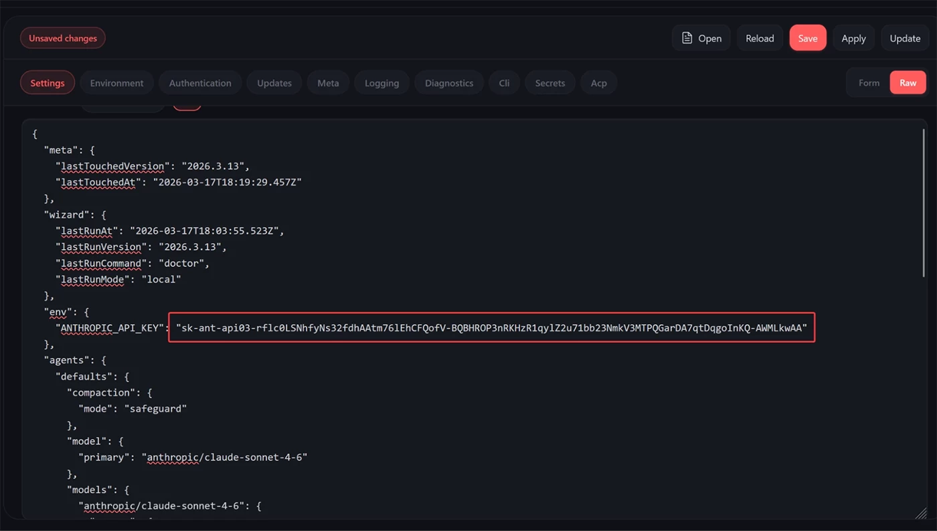Switch to the Logging tab
Image resolution: width=937 pixels, height=531 pixels.
click(x=381, y=83)
